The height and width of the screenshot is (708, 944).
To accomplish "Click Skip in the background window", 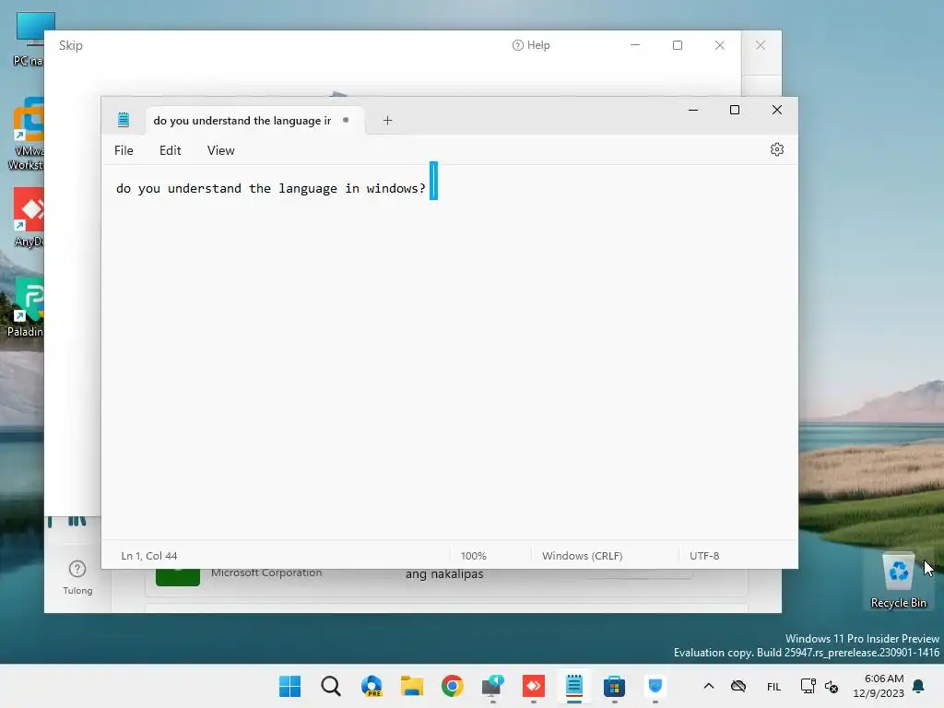I will point(70,46).
